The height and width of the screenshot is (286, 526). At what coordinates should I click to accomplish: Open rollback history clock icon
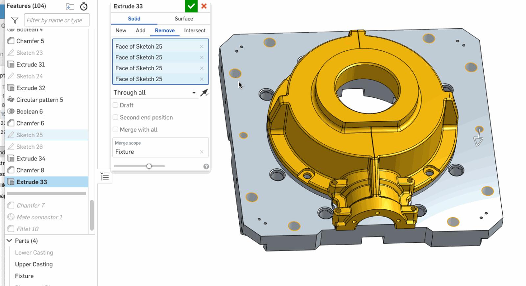point(84,6)
